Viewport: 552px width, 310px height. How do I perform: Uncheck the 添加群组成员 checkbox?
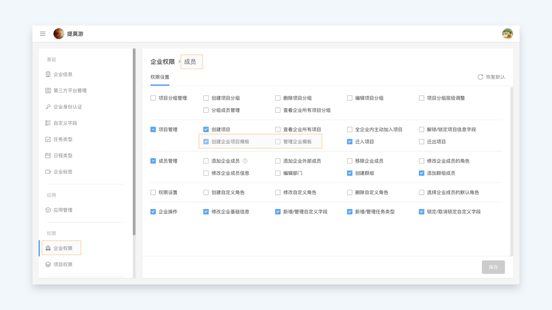point(421,173)
